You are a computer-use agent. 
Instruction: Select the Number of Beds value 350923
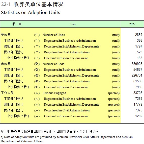137,64
